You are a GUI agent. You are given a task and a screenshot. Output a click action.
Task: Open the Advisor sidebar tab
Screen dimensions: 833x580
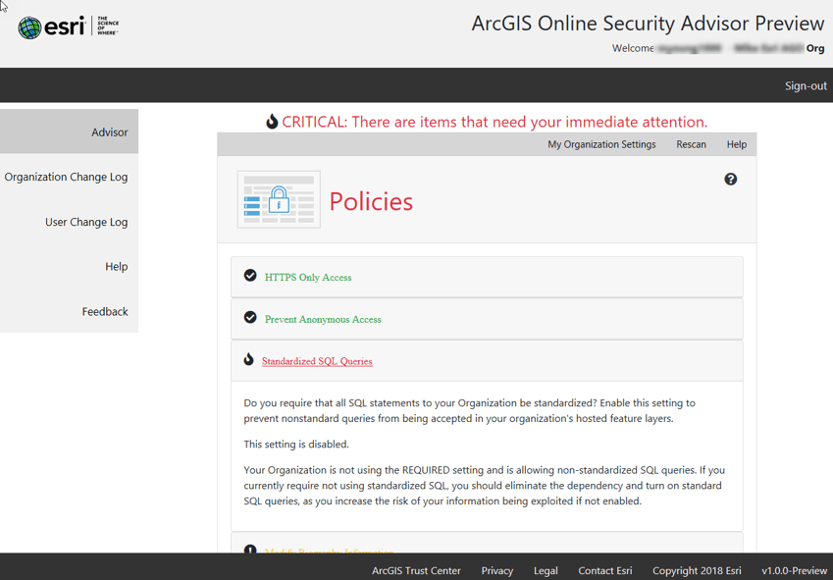(69, 132)
